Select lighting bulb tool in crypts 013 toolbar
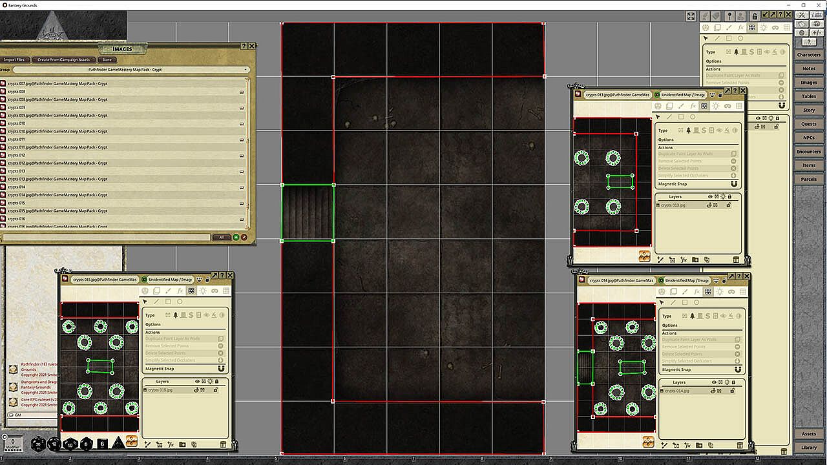Screen dimensions: 827x465 (716, 106)
